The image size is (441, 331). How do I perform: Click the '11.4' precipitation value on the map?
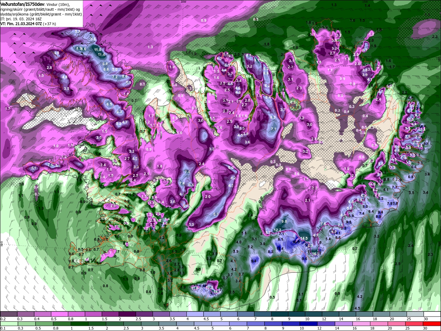pyautogui.click(x=101, y=54)
